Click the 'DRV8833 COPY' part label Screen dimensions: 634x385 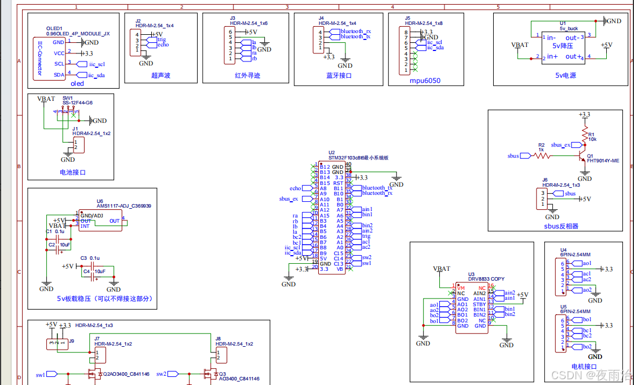(486, 279)
